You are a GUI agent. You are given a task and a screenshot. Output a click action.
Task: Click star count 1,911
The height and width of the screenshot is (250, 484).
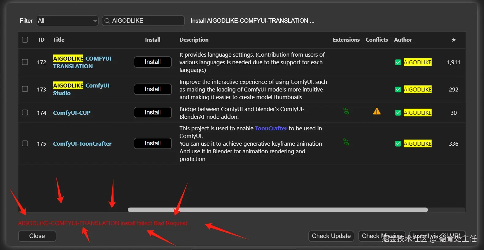[453, 62]
